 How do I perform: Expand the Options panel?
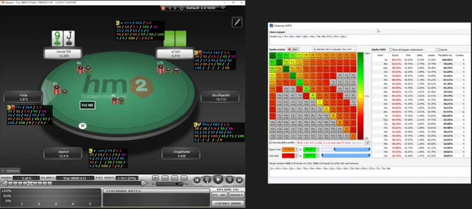click(10, 171)
